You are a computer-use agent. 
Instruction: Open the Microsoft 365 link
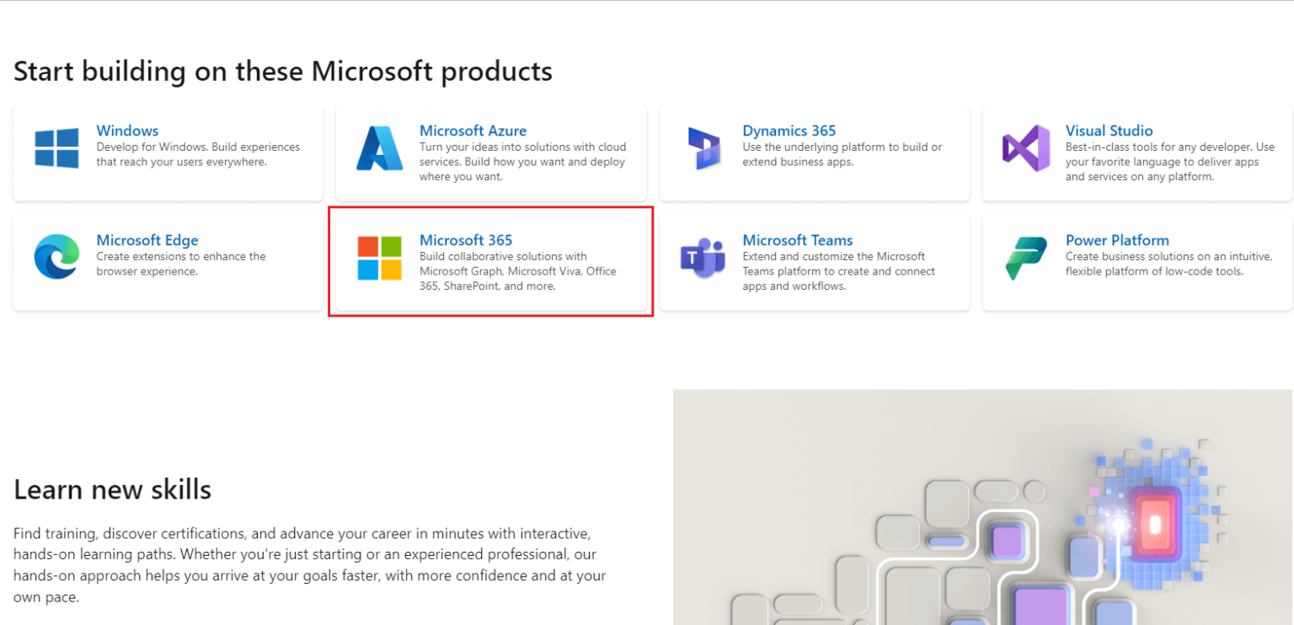465,240
